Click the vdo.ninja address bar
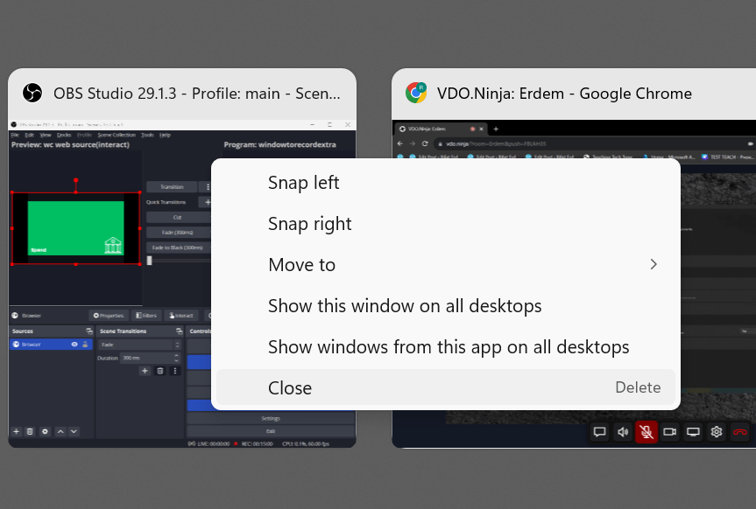The height and width of the screenshot is (509, 756). click(x=594, y=143)
